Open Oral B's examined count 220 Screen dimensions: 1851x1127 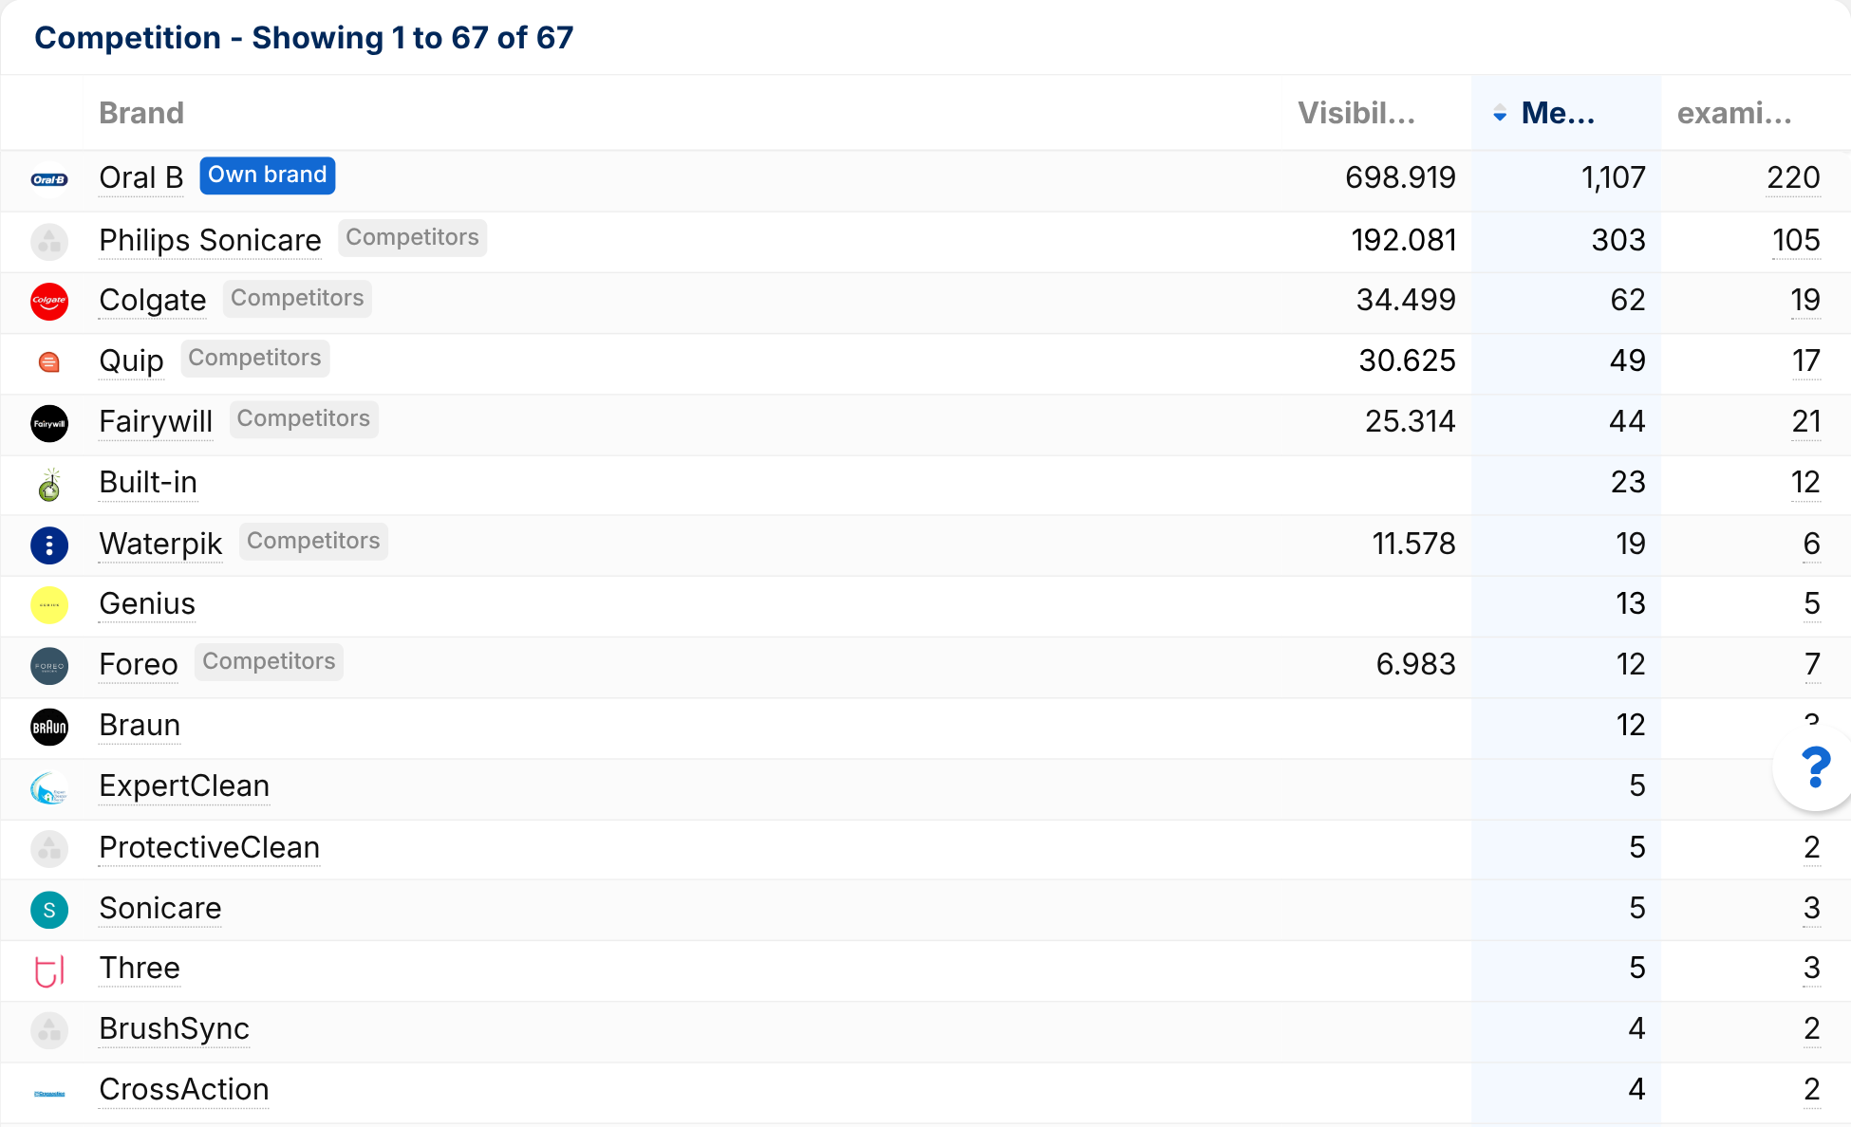[x=1793, y=177]
